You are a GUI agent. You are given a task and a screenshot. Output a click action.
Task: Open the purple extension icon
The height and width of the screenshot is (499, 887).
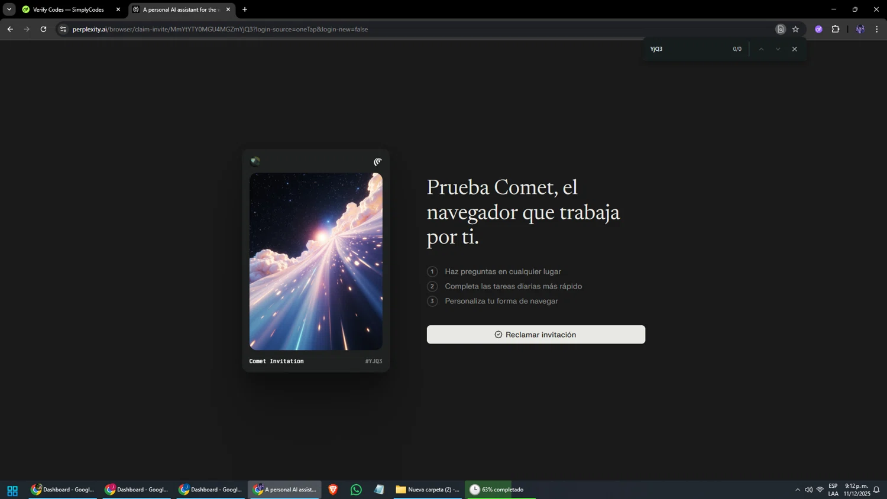[818, 29]
